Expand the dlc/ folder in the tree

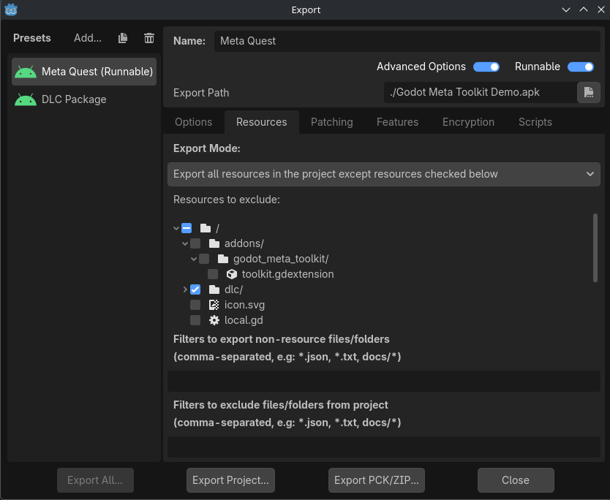pyautogui.click(x=184, y=289)
